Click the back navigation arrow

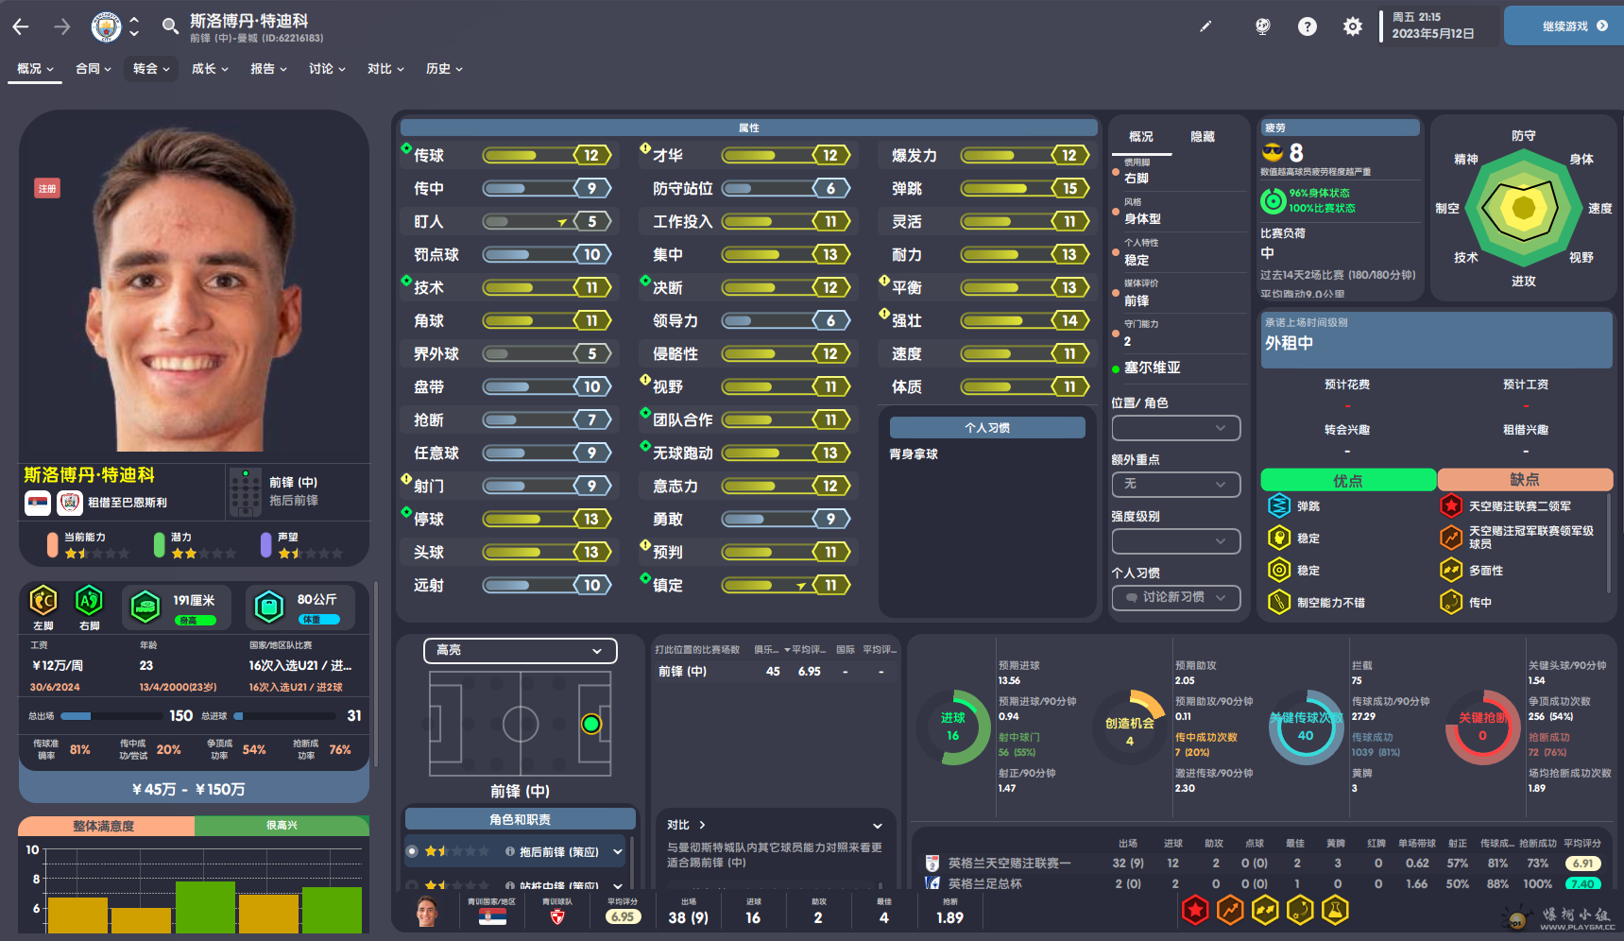(x=21, y=27)
